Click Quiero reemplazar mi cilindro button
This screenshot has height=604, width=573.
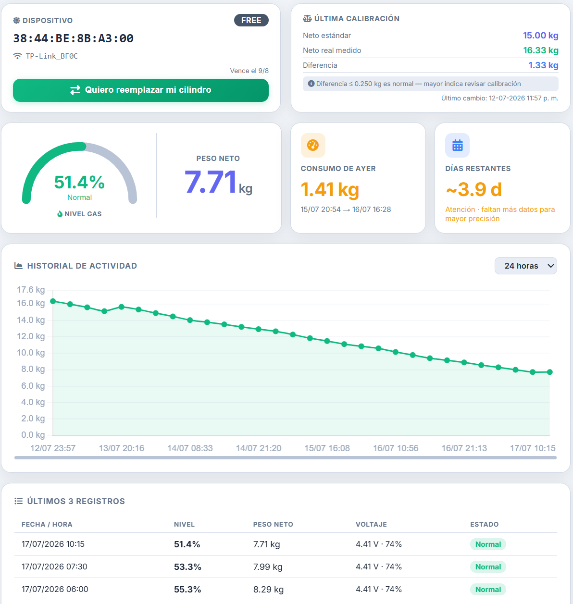(x=141, y=90)
